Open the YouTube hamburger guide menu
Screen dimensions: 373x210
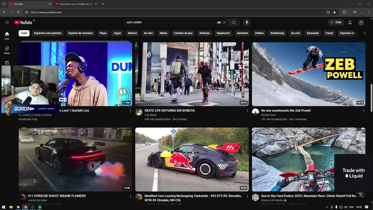pyautogui.click(x=7, y=22)
